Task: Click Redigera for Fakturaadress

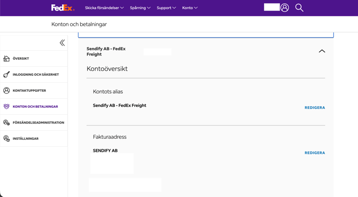Action: tap(315, 153)
